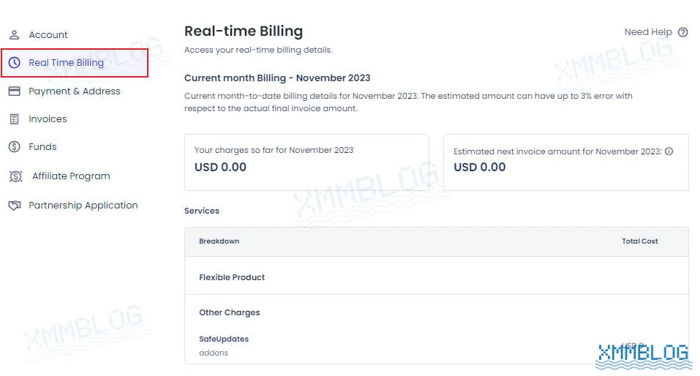
Task: Click the Affiliate Program icon
Action: click(15, 176)
